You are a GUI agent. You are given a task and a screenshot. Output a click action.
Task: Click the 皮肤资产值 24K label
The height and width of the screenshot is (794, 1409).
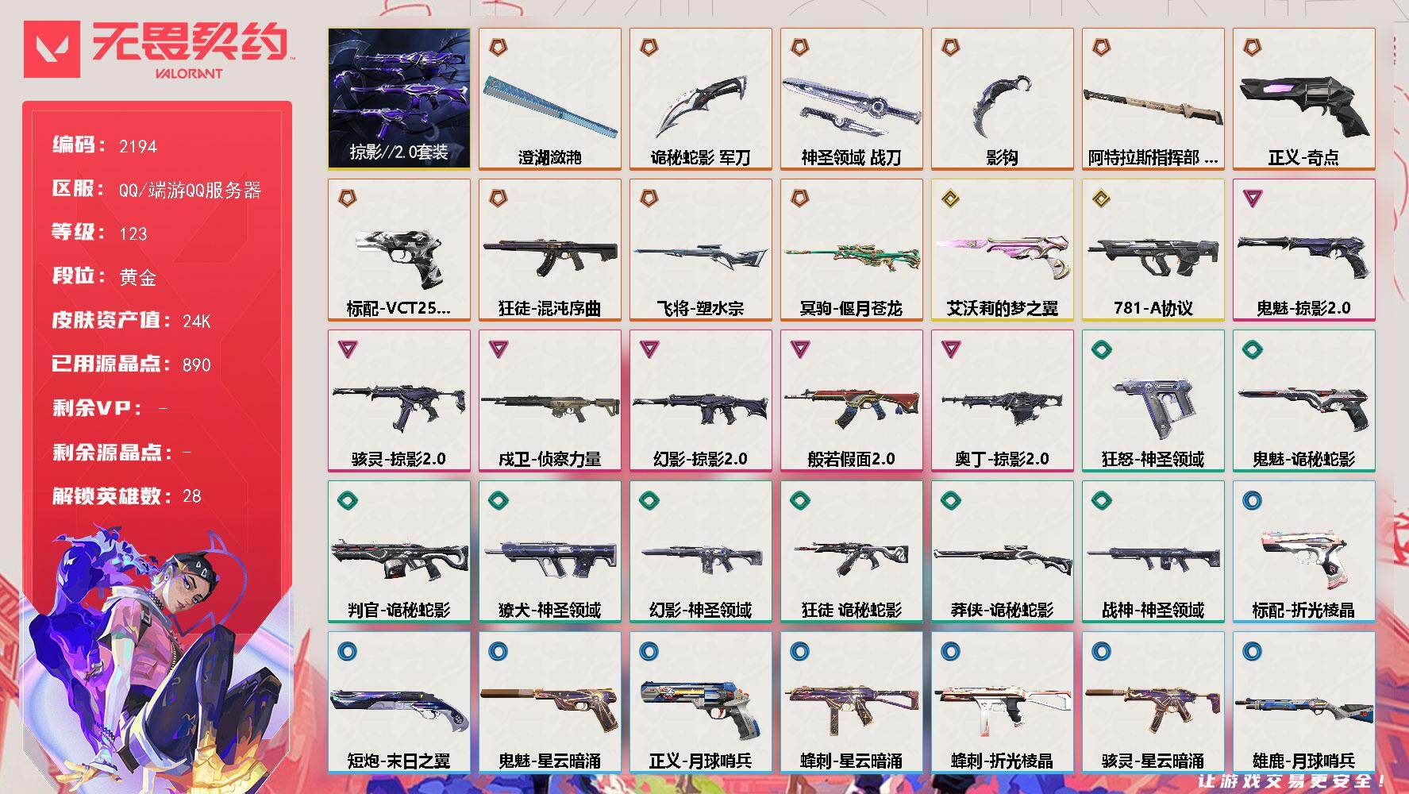(x=132, y=320)
